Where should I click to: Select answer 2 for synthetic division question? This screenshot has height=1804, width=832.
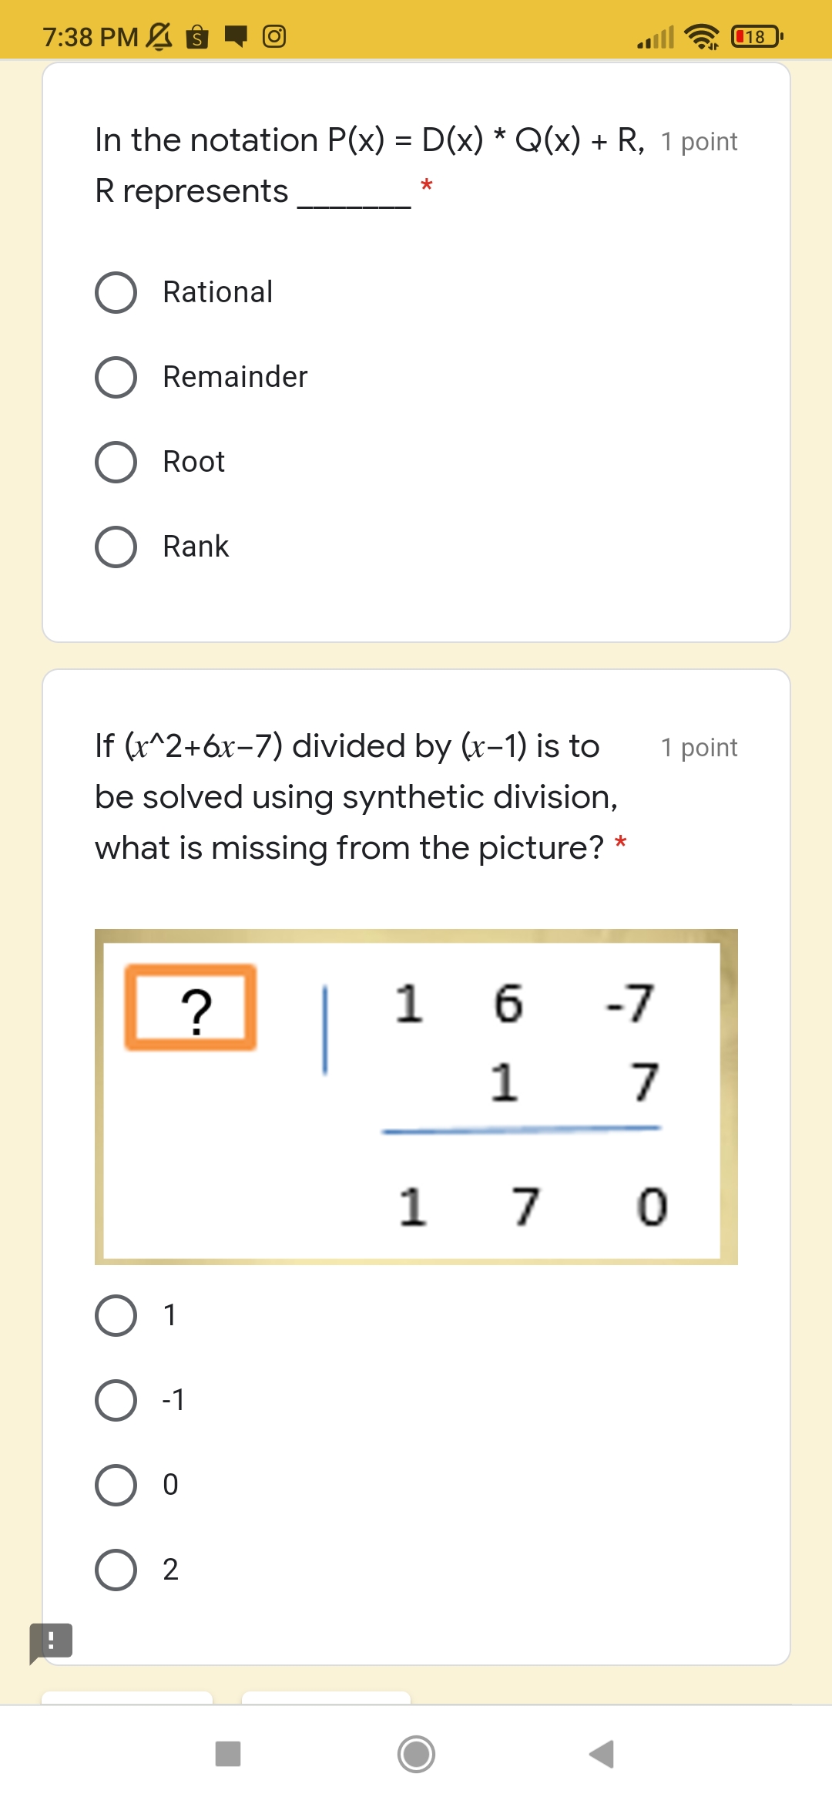(116, 1570)
